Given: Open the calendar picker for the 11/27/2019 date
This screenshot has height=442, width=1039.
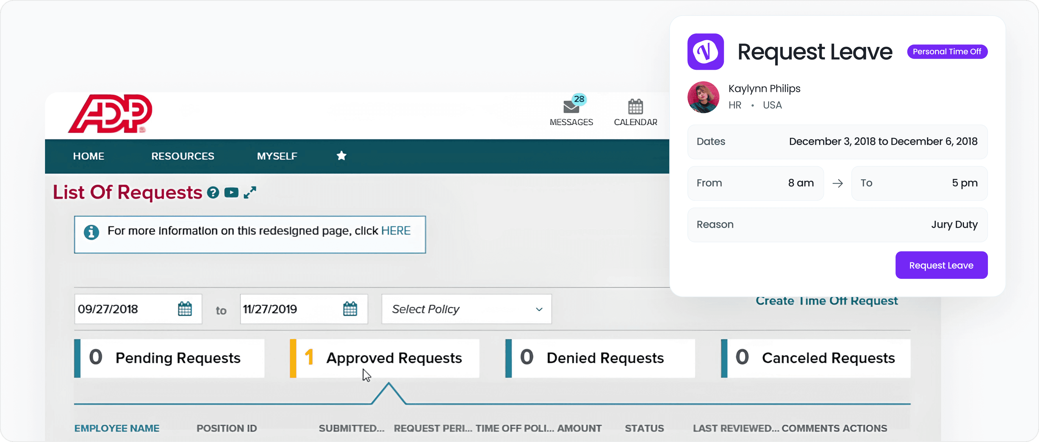Looking at the screenshot, I should pos(350,309).
